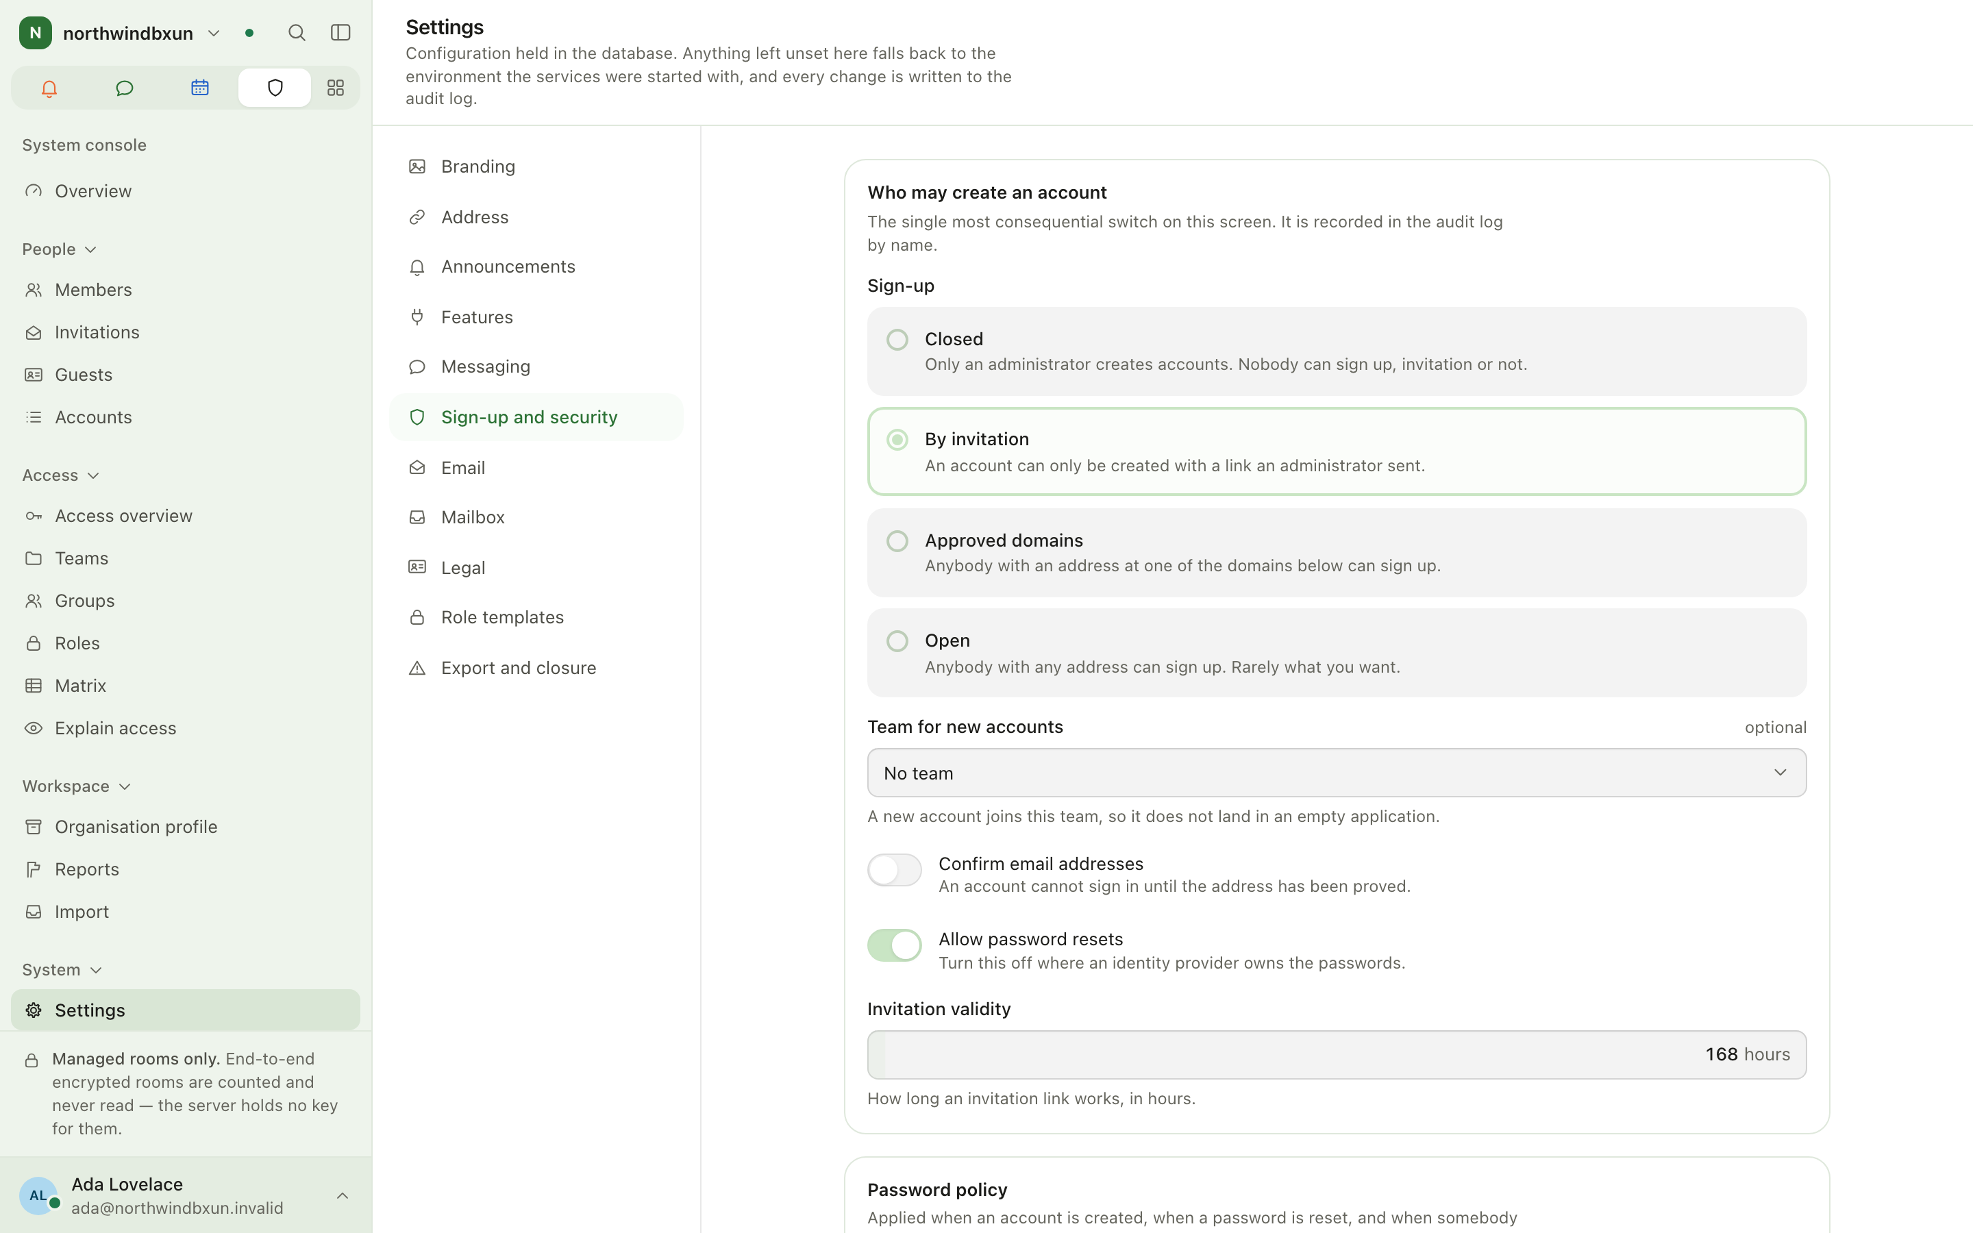Open Team for new accounts dropdown
Image resolution: width=1973 pixels, height=1233 pixels.
(1337, 773)
